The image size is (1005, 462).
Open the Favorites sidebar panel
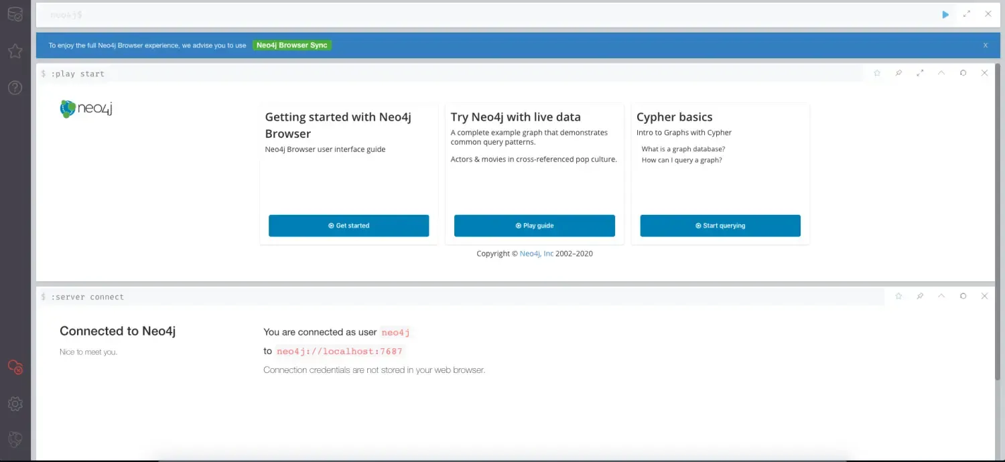point(15,51)
